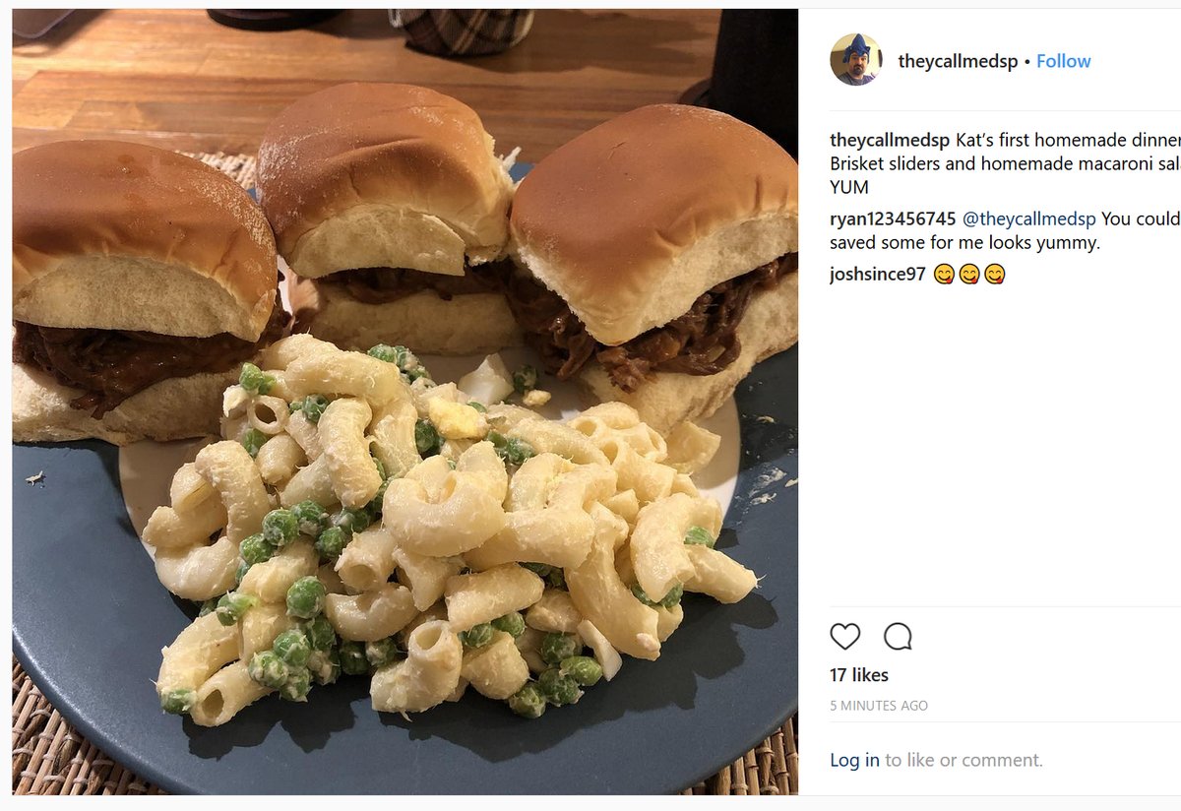Like the post with the heart icon
The image size is (1181, 811).
pos(845,637)
